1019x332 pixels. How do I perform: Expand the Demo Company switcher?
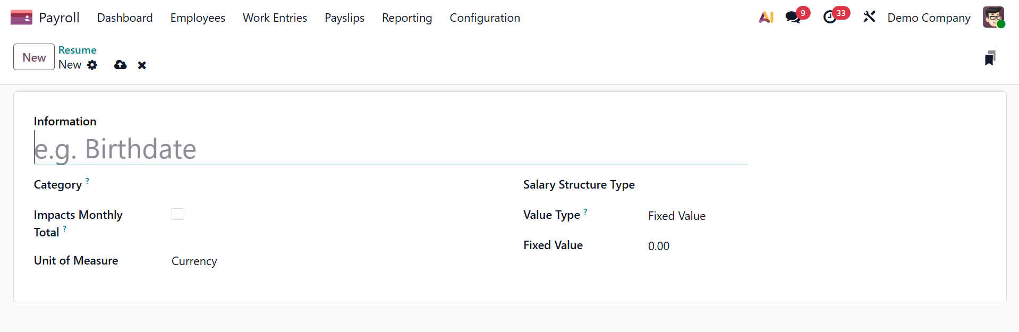[929, 18]
